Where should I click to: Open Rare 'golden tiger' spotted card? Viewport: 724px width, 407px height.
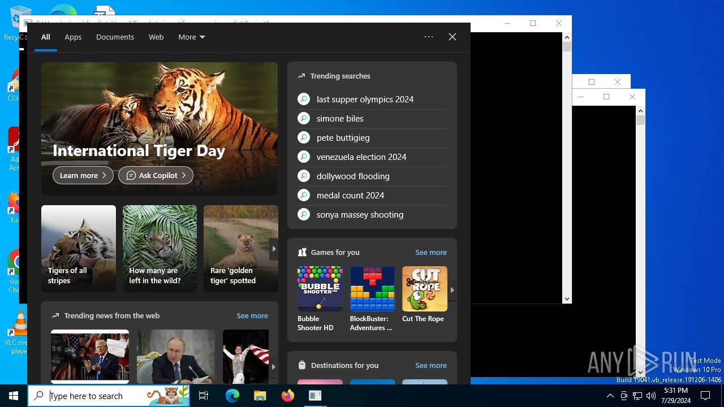pos(241,249)
